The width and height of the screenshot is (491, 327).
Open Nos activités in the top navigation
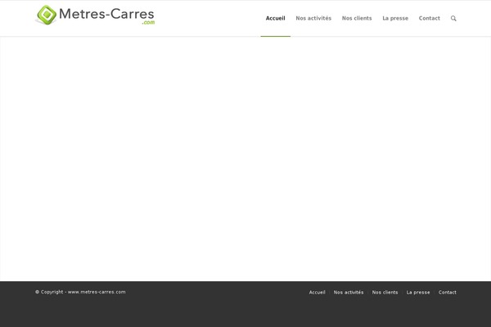[x=313, y=19]
